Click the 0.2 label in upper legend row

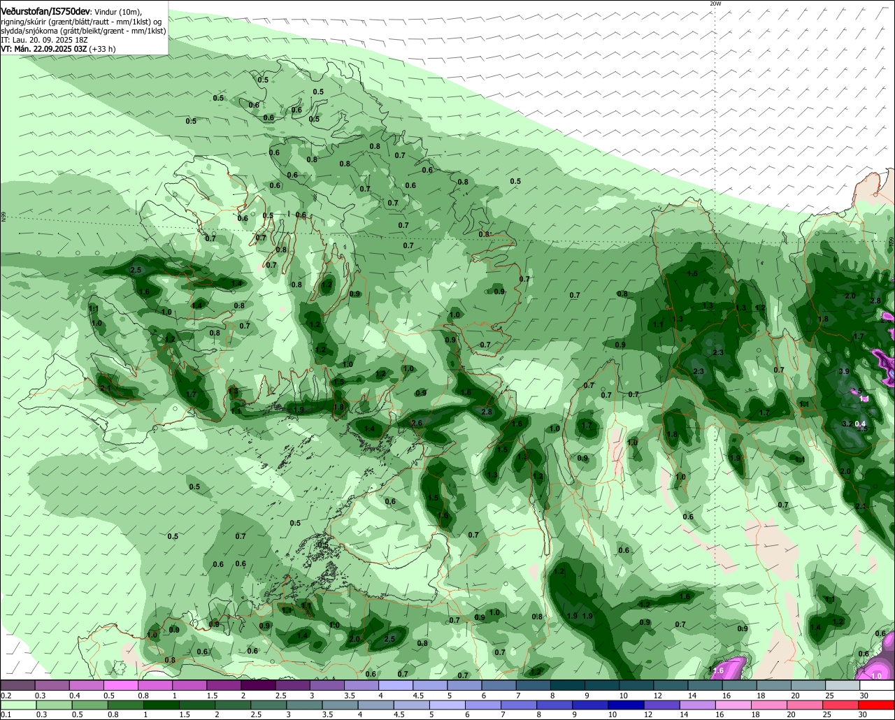[x=6, y=696]
